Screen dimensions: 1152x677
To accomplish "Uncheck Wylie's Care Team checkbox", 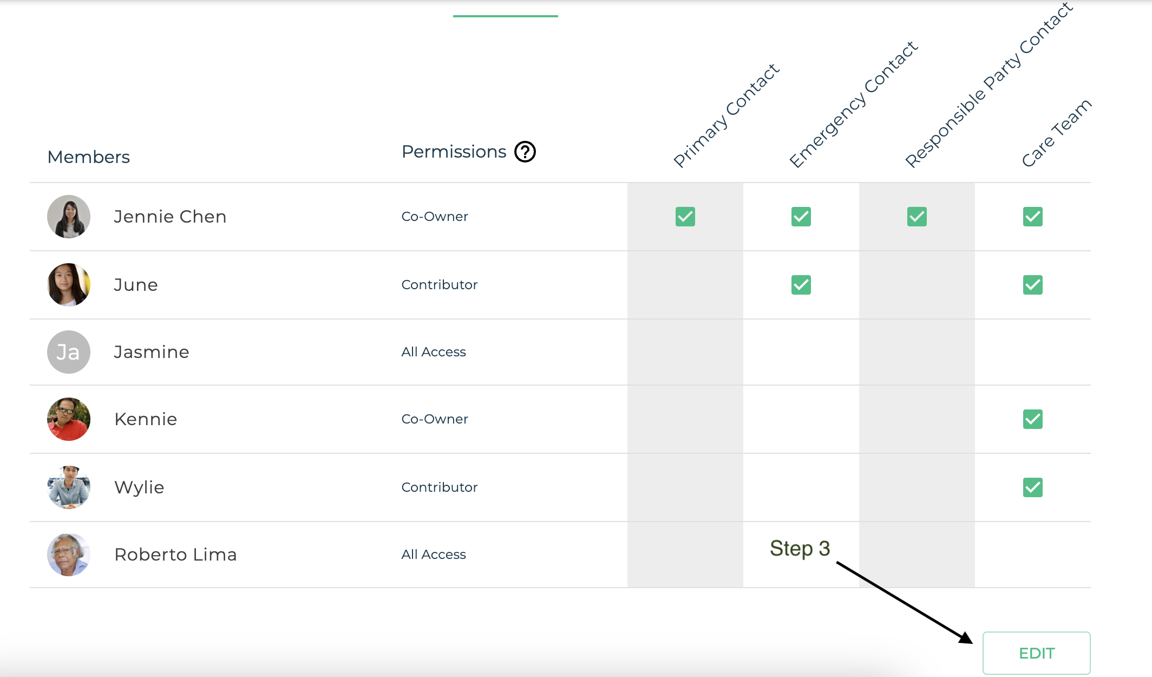I will (x=1032, y=487).
